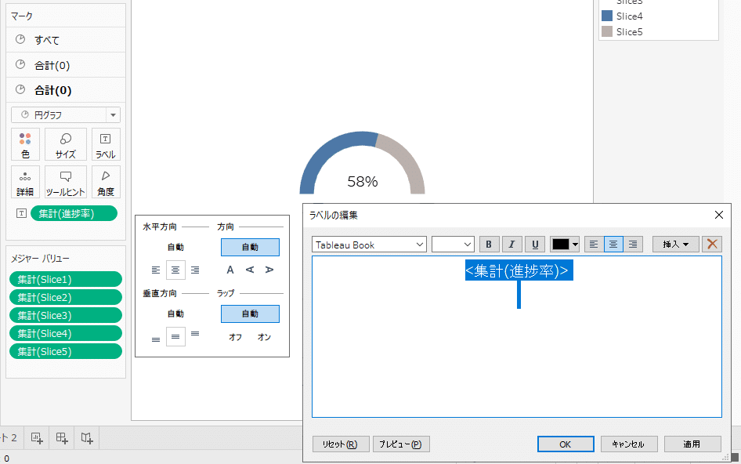Click the 58% label on chart

click(x=363, y=182)
